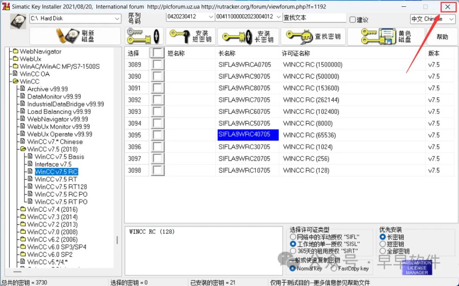Enable the 建议 (suggest) checkbox

pyautogui.click(x=353, y=20)
